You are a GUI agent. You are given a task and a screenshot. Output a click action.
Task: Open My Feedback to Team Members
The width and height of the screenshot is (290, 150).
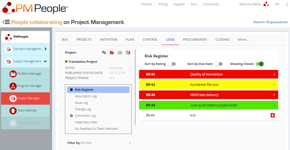point(96,129)
